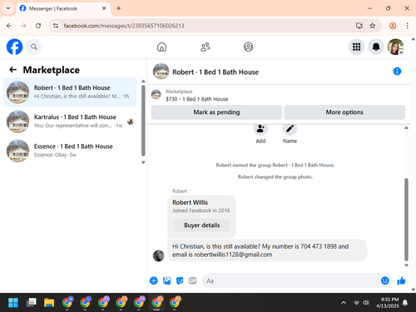The image size is (416, 312).
Task: Open the Windows Start menu
Action: [13, 302]
